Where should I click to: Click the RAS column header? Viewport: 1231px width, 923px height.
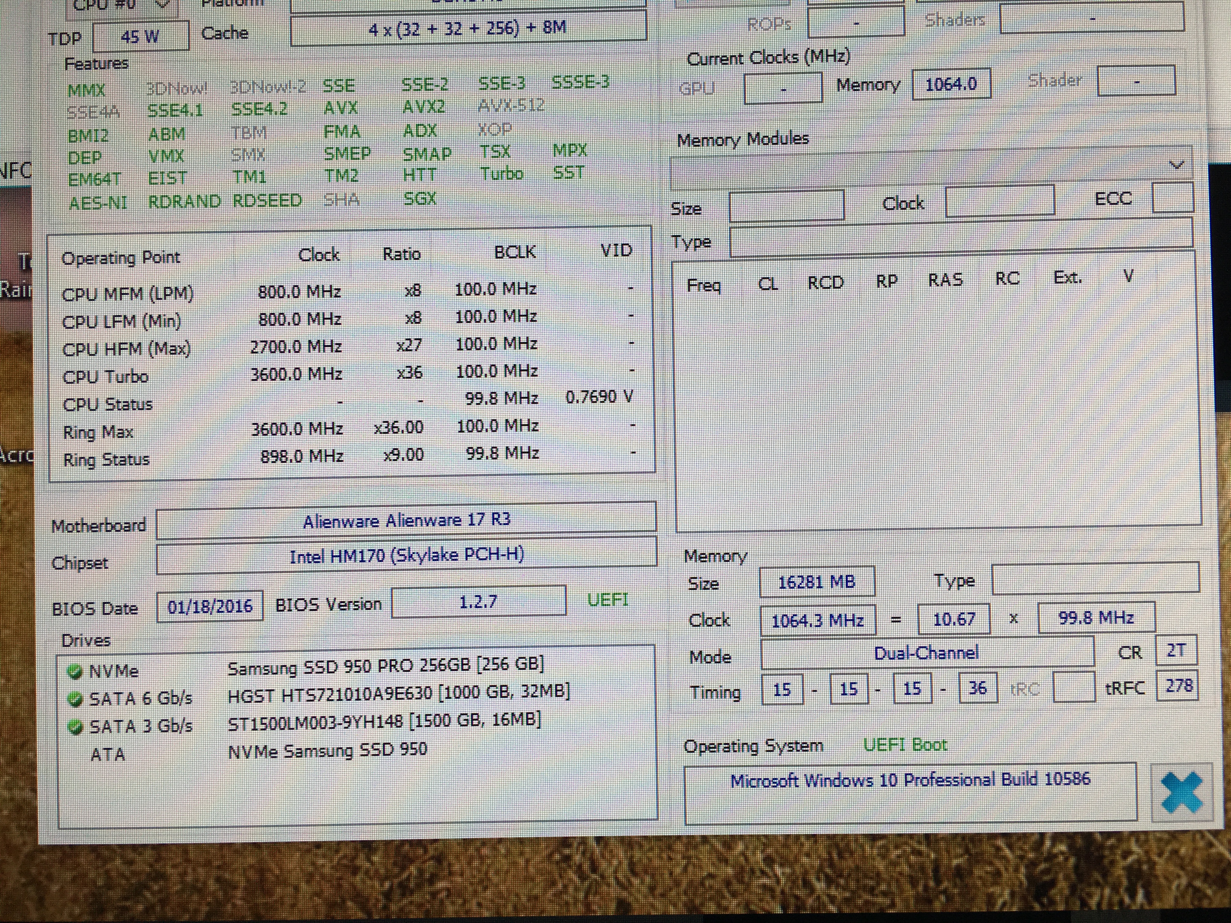945,280
